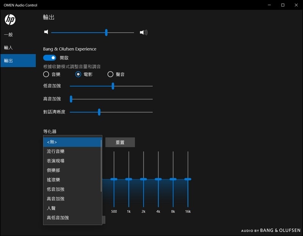Choose 高低音加強 equalizer preset
The width and height of the screenshot is (303, 236).
click(x=72, y=218)
